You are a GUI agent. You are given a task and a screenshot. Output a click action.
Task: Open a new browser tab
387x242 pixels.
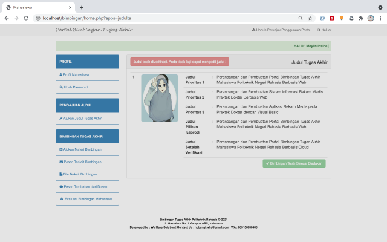tap(82, 7)
